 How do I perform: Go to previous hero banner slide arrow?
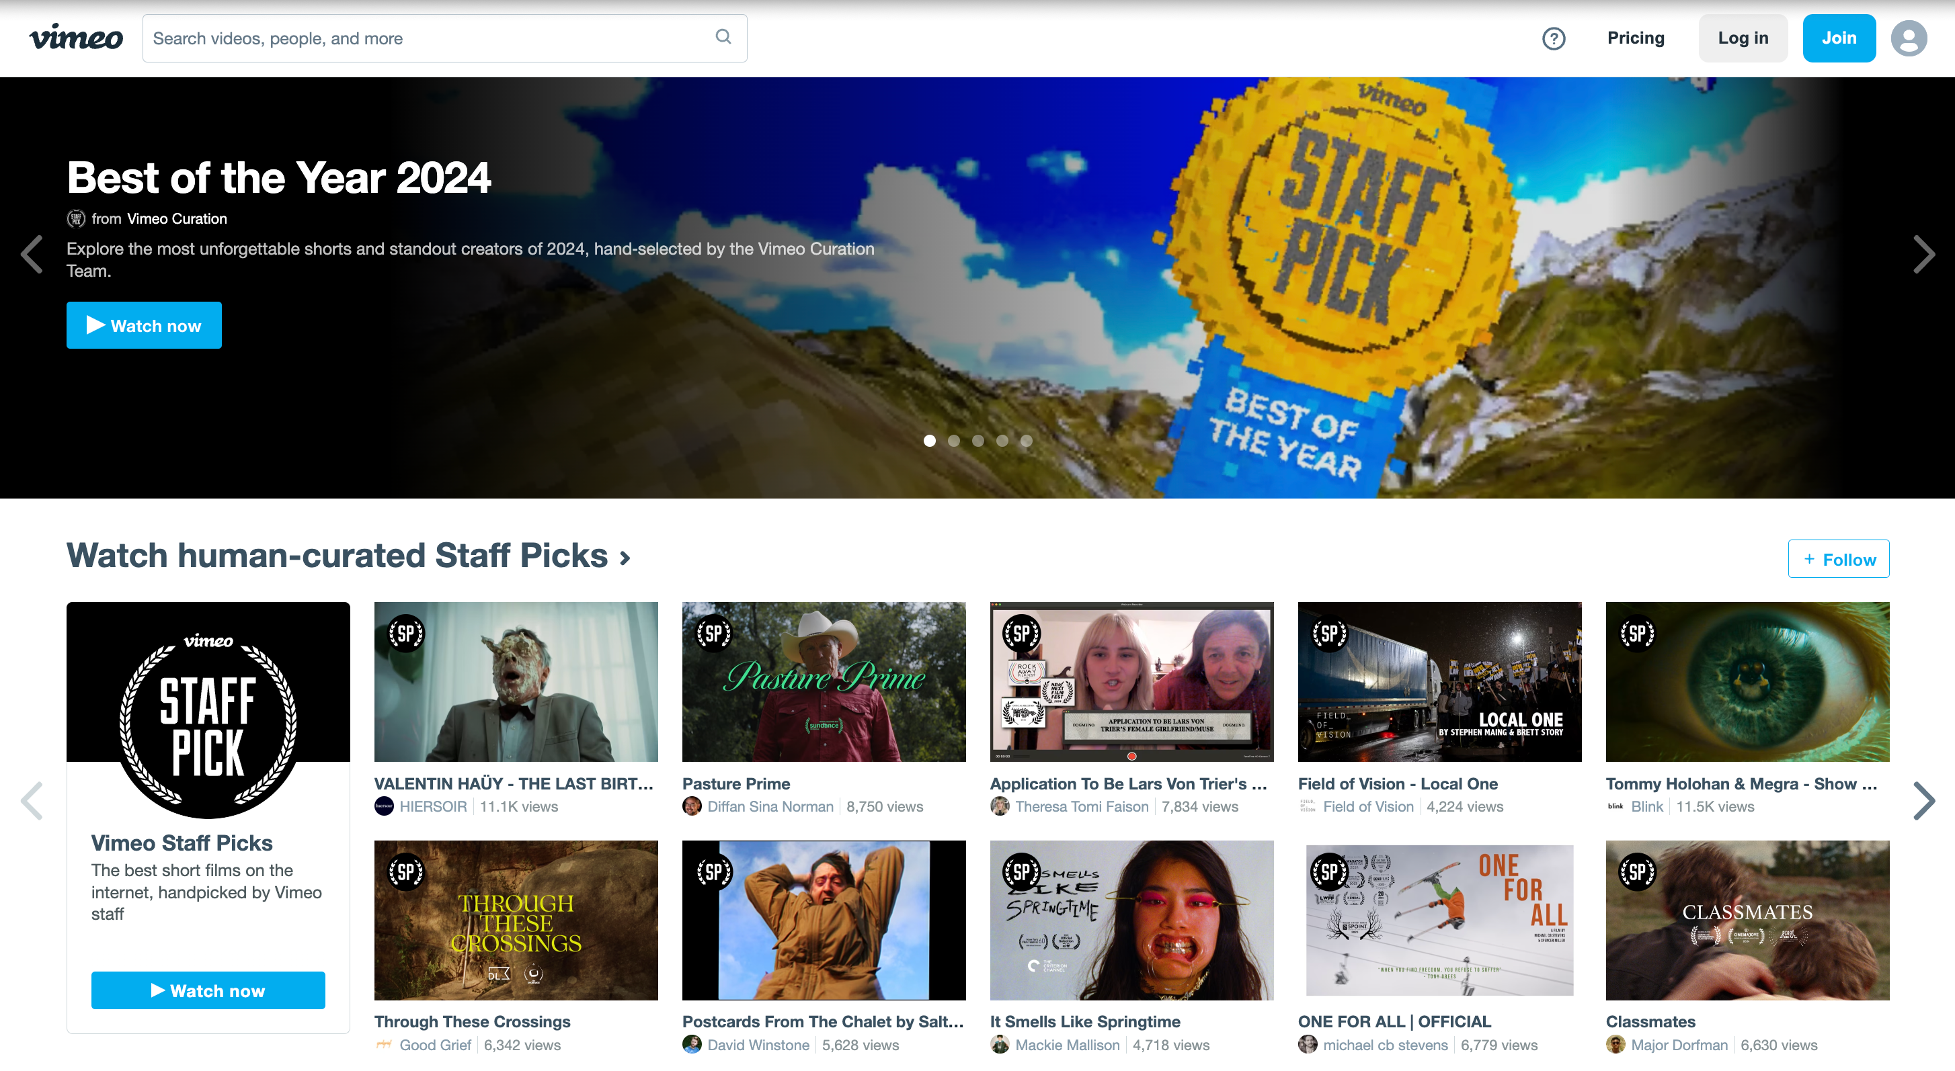pos(32,255)
